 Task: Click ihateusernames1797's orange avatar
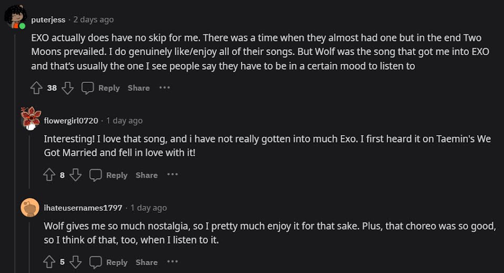click(x=30, y=208)
